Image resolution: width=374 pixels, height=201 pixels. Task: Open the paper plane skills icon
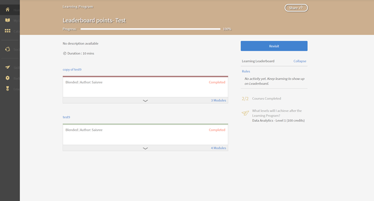pos(8,67)
